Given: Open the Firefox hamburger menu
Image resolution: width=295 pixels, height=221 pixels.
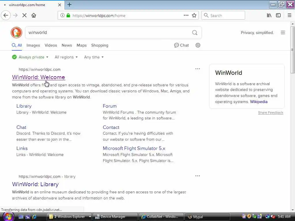Looking at the screenshot, I should pos(290,16).
